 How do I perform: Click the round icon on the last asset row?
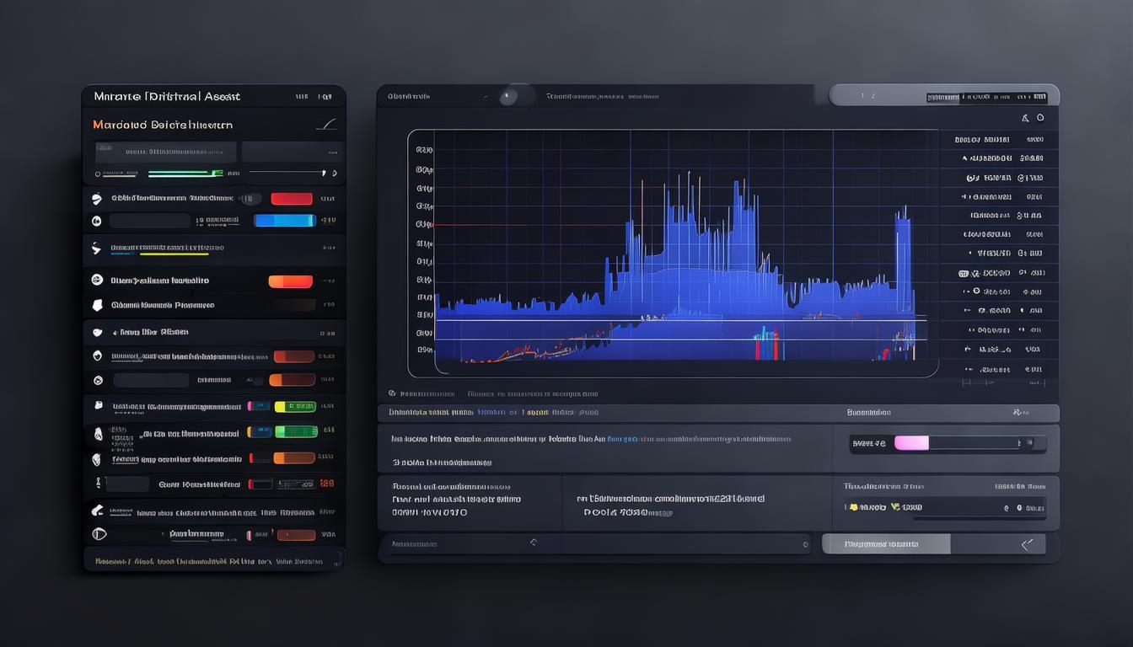pos(99,534)
